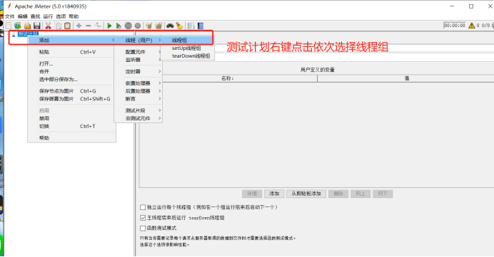Screen dimensions: 494x257
Task: Uncheck 主线程结束后运行 tearDown线程组
Action: click(x=143, y=218)
